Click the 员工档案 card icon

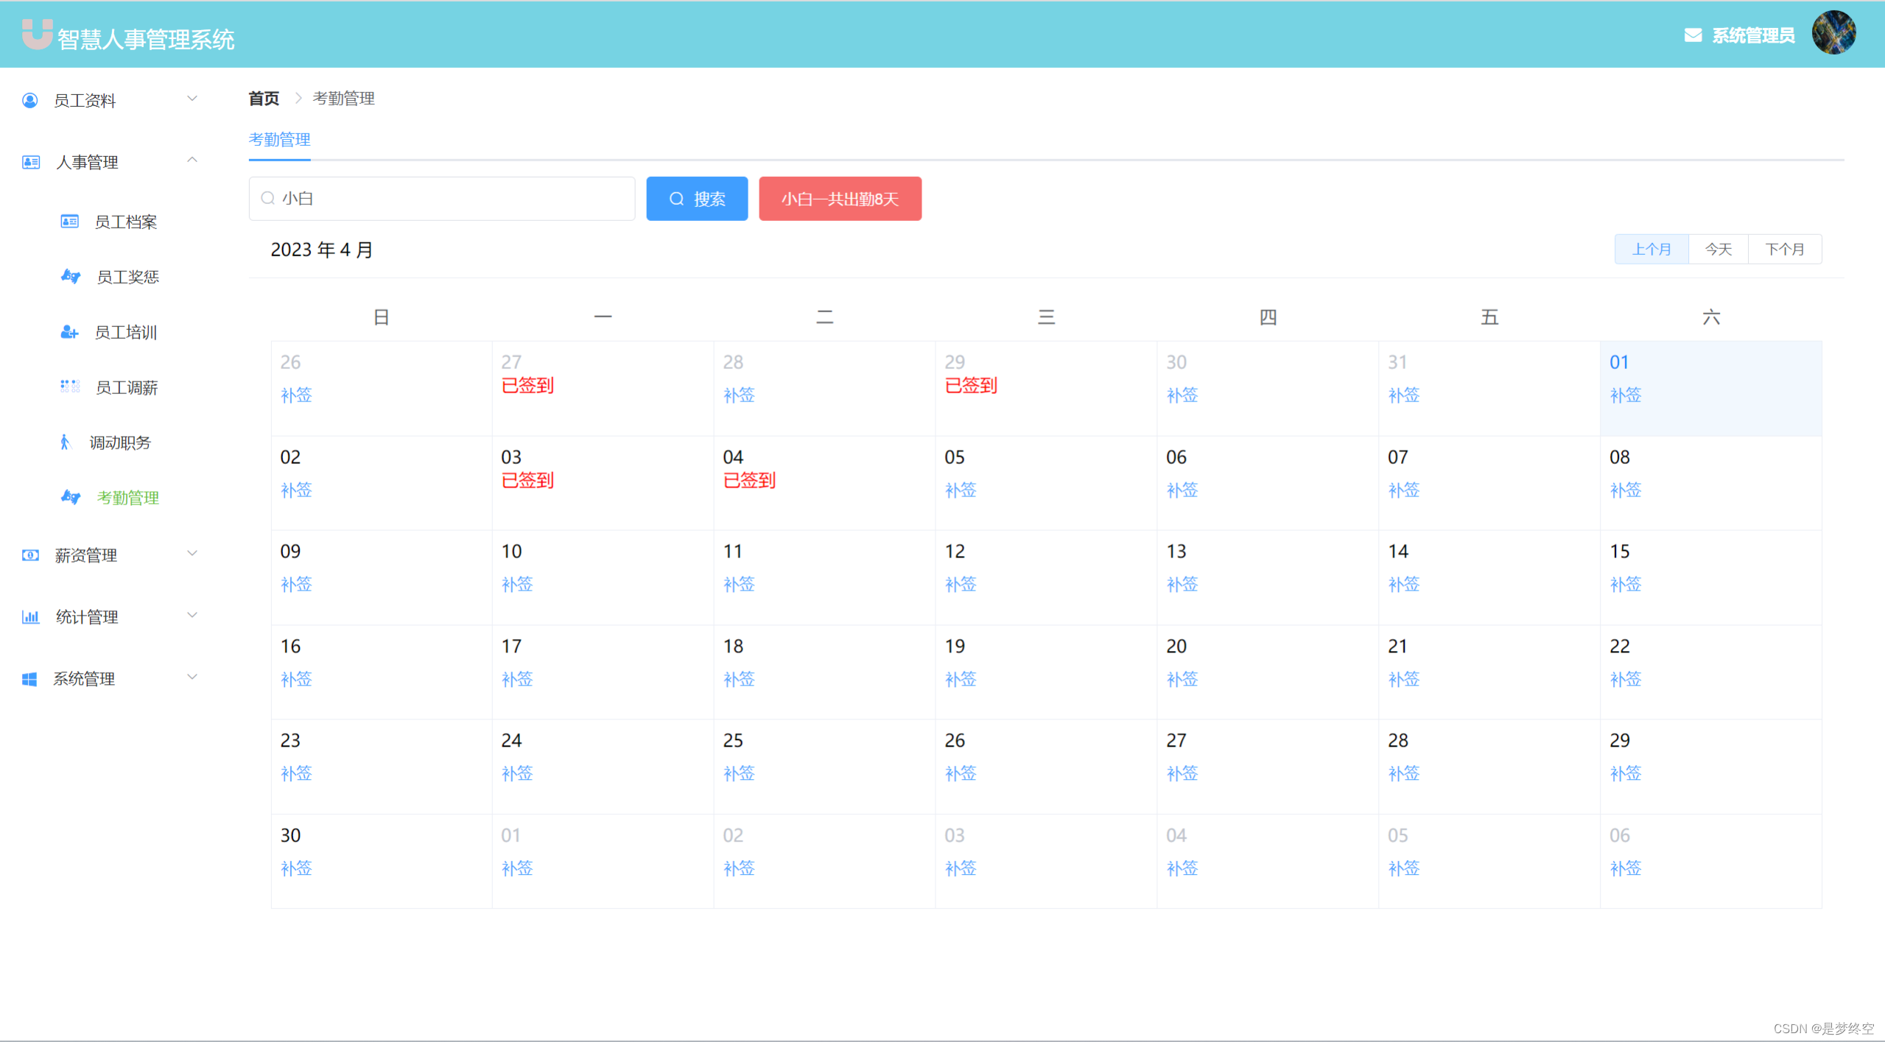[69, 222]
